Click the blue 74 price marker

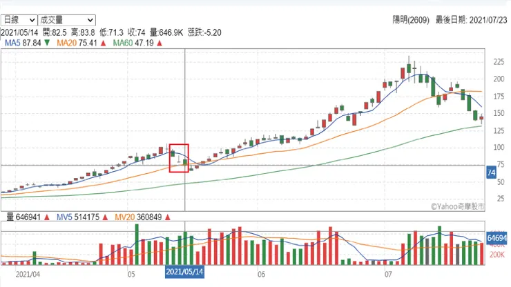coord(491,172)
